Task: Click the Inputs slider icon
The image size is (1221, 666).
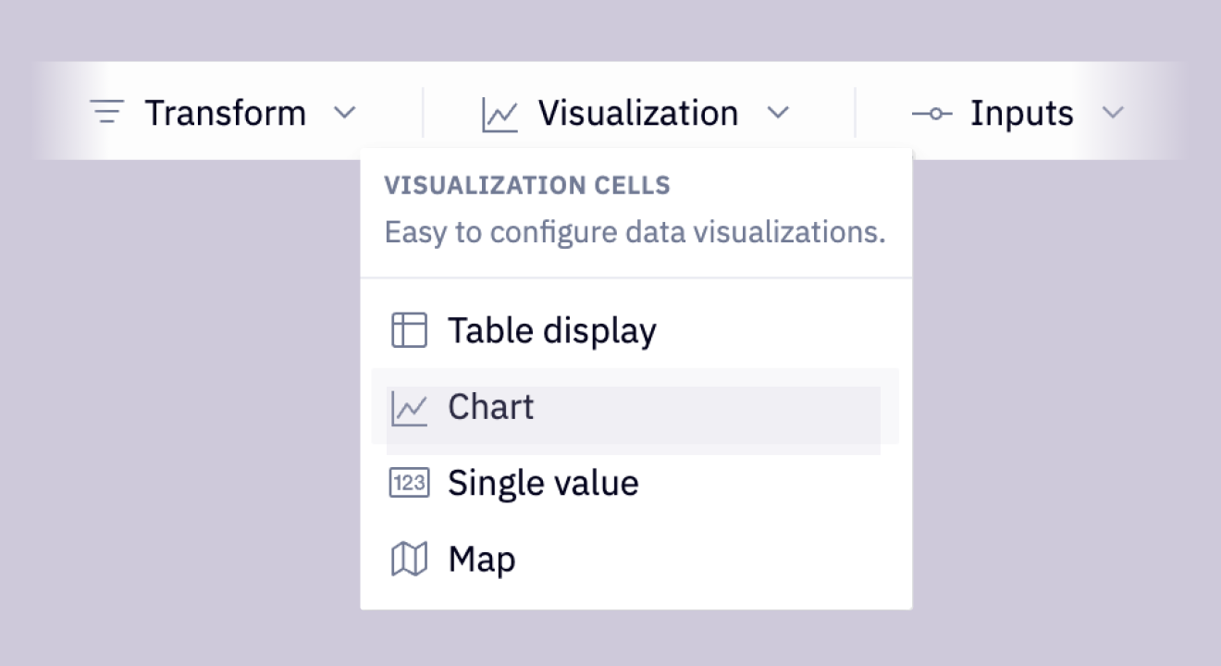Action: 931,114
